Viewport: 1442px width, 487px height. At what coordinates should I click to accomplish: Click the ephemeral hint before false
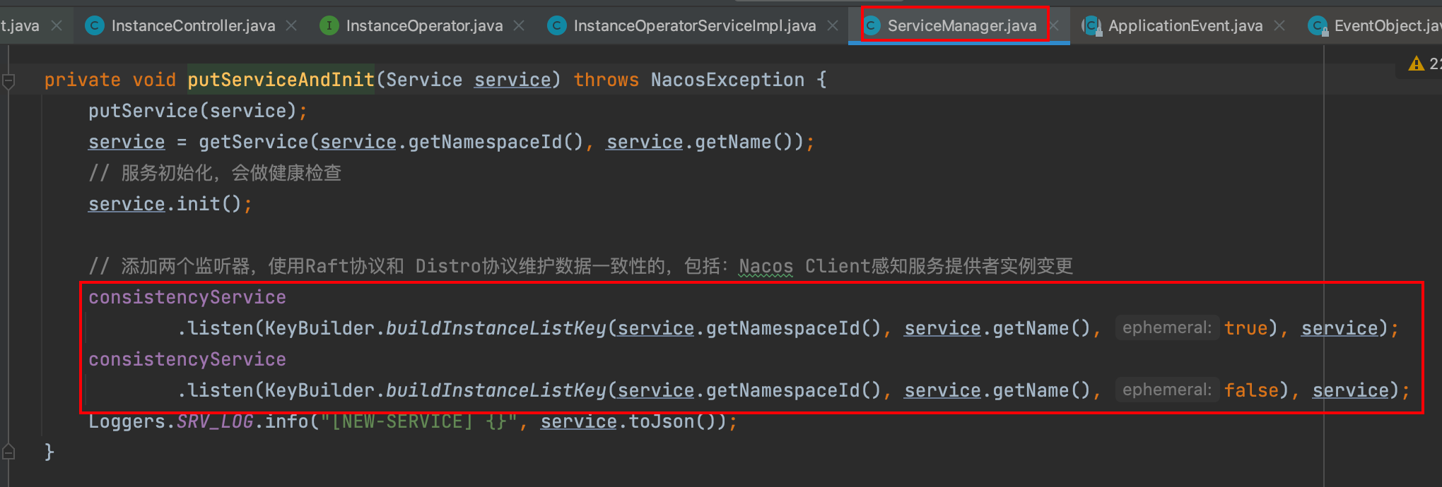pos(1167,390)
